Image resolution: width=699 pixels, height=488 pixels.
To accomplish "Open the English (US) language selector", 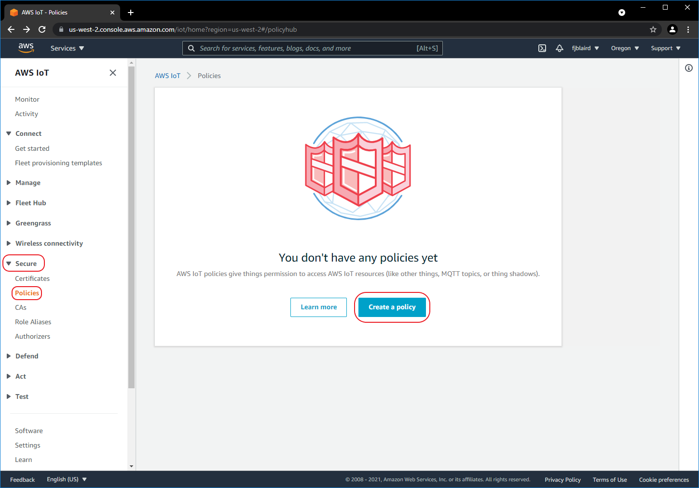I will 67,479.
